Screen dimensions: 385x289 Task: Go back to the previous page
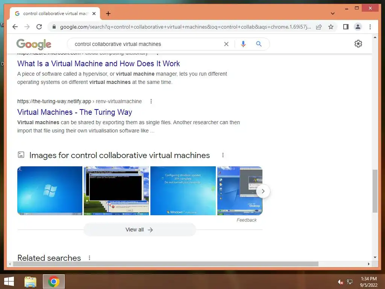tap(15, 27)
